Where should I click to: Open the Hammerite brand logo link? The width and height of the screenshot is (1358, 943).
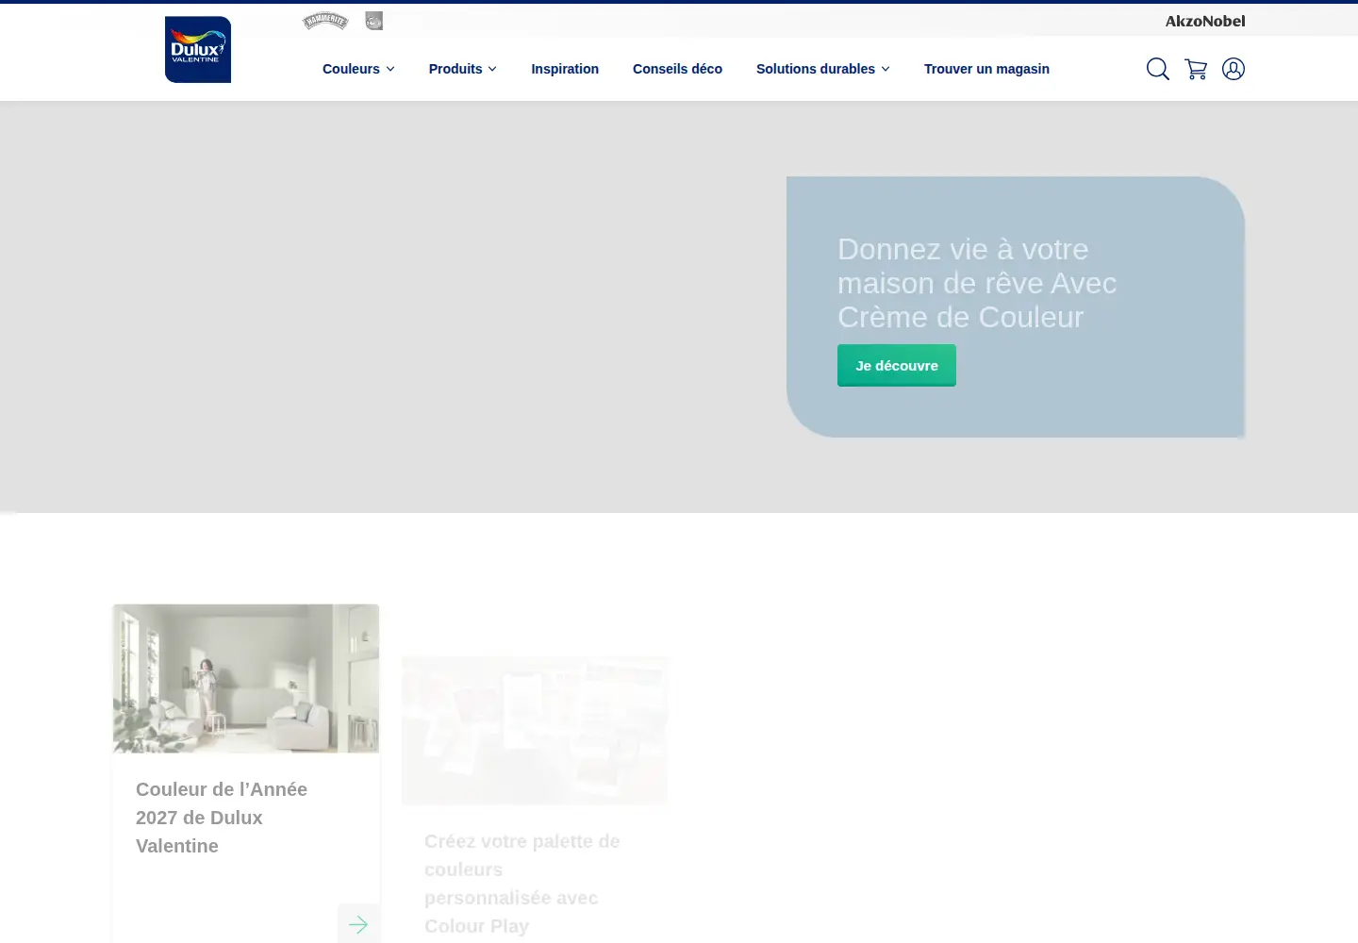point(325,21)
